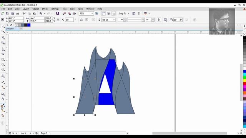
Task: Toggle Close Curve button
Action: pyautogui.click(x=159, y=20)
